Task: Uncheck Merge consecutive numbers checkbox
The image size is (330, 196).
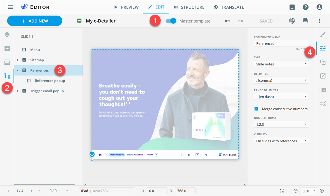Action: coord(256,109)
